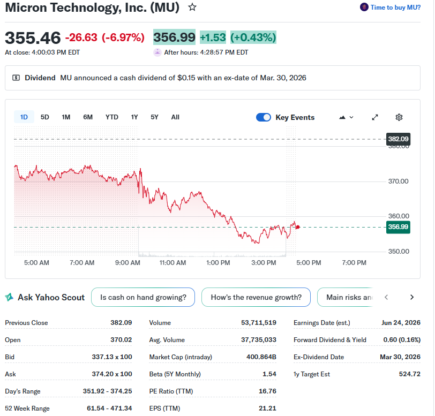Screen dimensions: 435x416
Task: Select the 5Y chart range
Action: pyautogui.click(x=154, y=117)
